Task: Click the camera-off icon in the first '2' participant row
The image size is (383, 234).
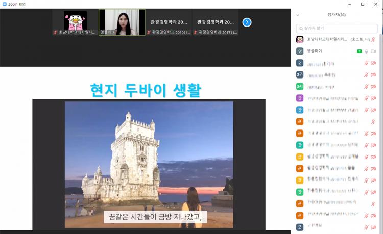Action: [373, 63]
